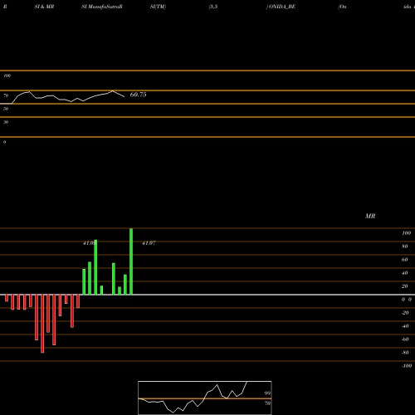Select the tallest green MR bar

pyautogui.click(x=131, y=261)
